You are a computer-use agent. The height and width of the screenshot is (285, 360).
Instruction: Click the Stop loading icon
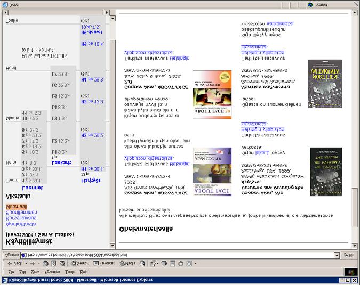pos(45,264)
